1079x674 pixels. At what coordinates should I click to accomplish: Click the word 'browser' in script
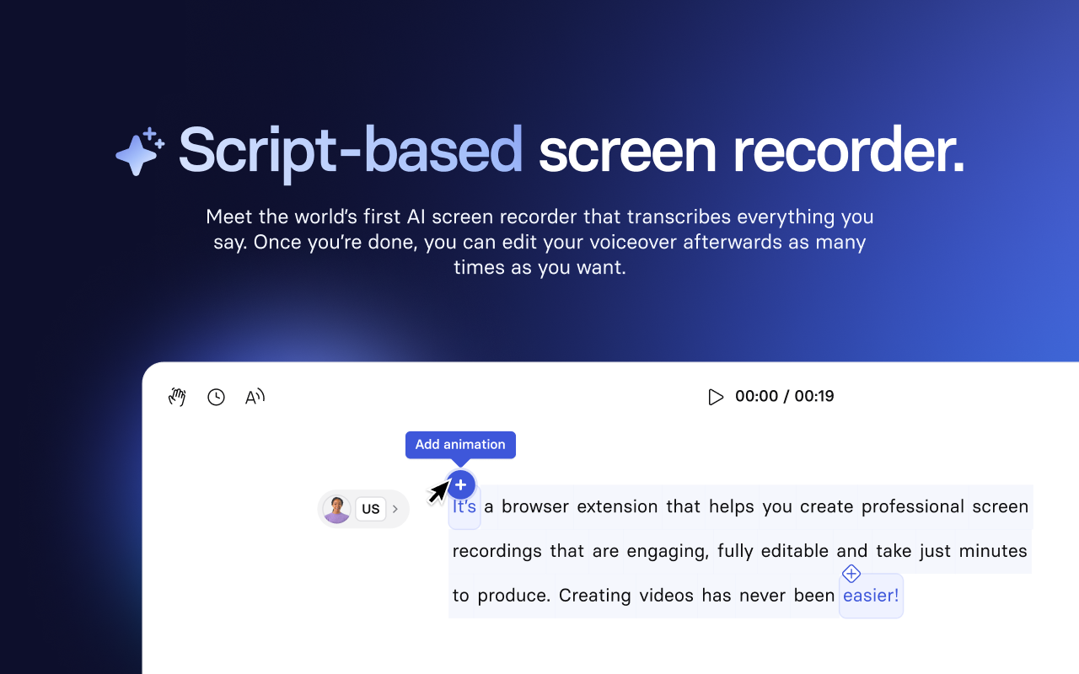537,506
